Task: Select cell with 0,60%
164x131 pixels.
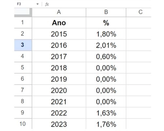Action: 106,56
